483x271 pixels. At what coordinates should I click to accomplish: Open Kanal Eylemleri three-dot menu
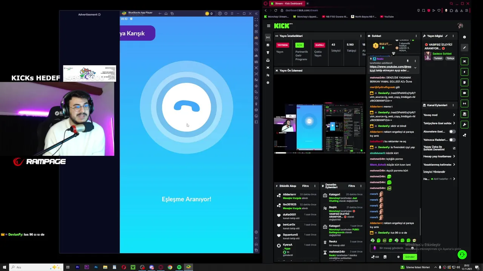[x=453, y=105]
